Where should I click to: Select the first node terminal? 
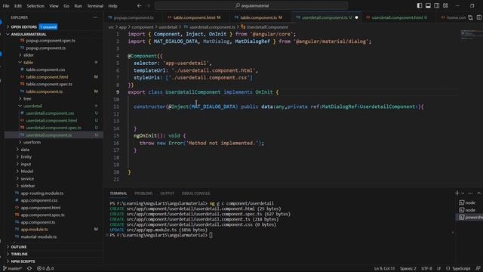click(469, 202)
